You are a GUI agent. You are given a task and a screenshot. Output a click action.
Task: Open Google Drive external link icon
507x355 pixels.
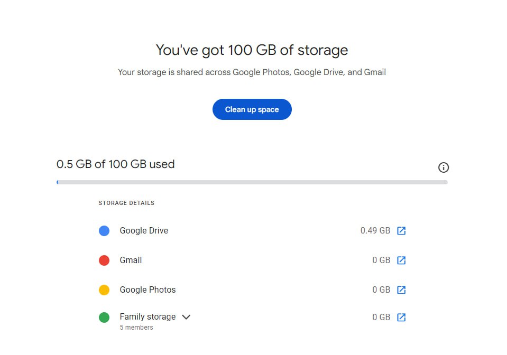point(401,231)
